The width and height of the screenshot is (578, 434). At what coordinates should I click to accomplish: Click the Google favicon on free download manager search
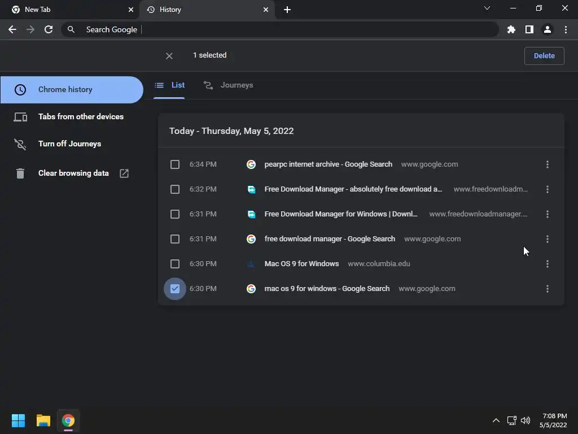(x=251, y=239)
